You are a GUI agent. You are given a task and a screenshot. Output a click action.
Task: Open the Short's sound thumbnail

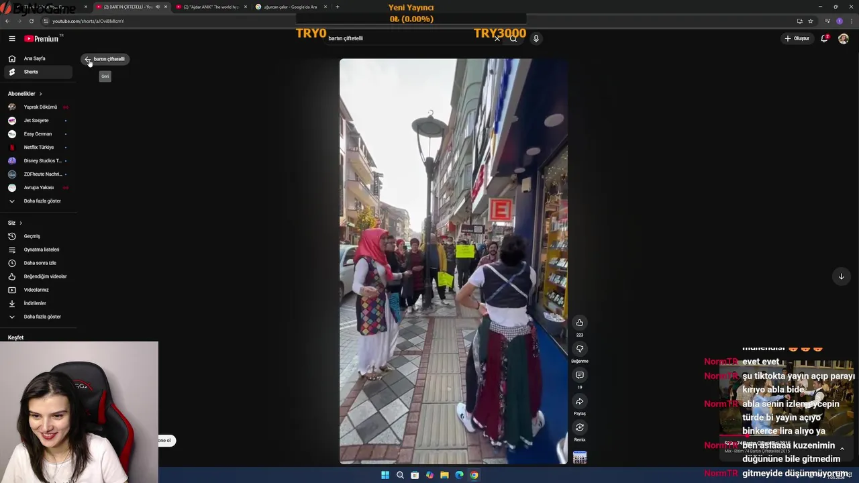point(580,458)
